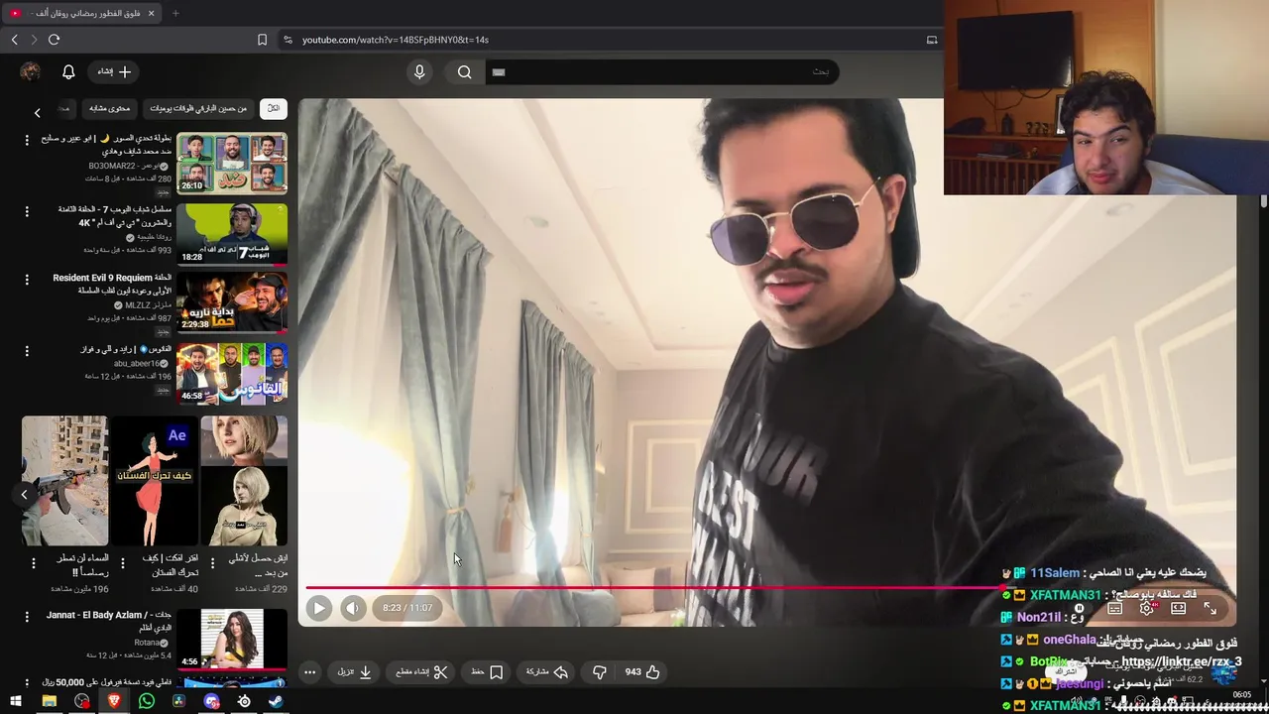
Task: Open options for Jannat El Bady Azlam video
Action: click(x=27, y=617)
